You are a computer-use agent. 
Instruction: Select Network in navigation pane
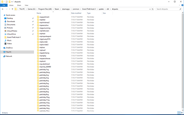click(9, 56)
